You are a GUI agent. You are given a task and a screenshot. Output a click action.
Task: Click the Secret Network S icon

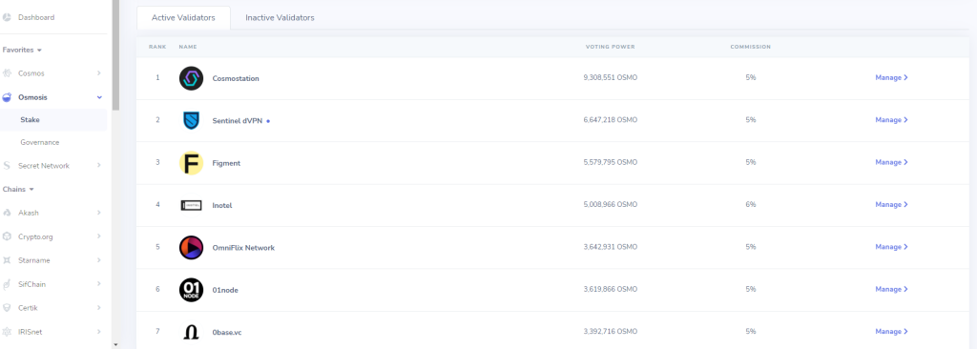coord(7,166)
